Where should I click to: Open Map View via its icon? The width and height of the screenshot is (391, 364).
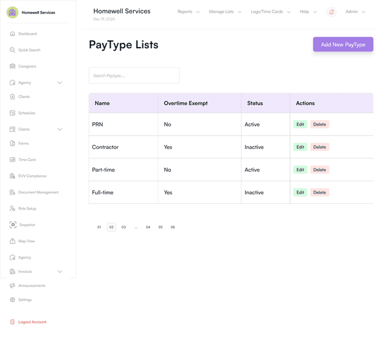(x=12, y=241)
